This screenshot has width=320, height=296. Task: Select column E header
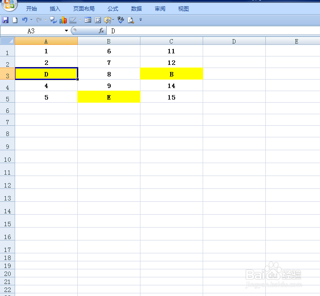pos(292,41)
